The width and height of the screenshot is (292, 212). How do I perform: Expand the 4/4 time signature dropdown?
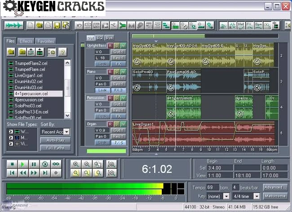[x=257, y=196]
